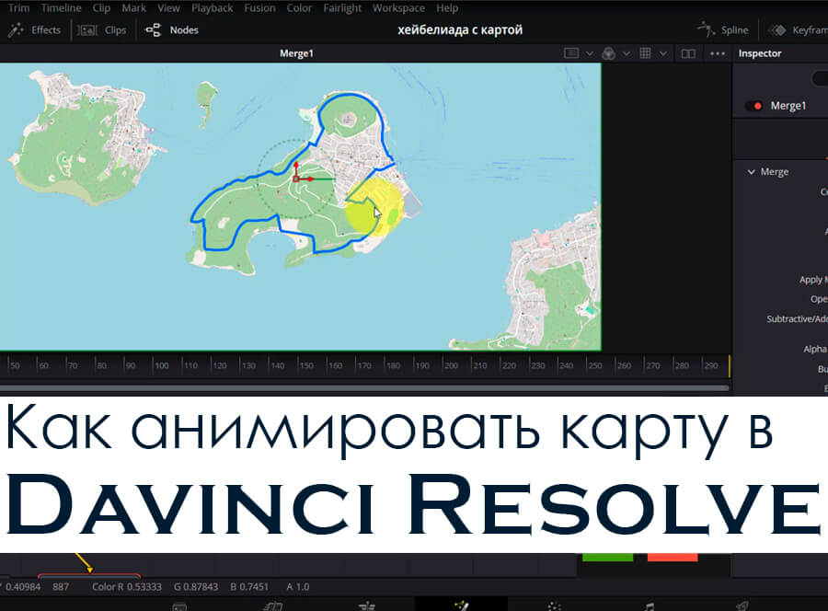This screenshot has width=828, height=611.
Task: Toggle the Merge1 enable switch in Inspector
Action: pyautogui.click(x=753, y=106)
